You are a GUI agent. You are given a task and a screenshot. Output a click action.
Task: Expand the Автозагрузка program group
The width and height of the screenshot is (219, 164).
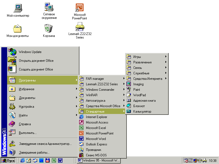tap(102, 101)
